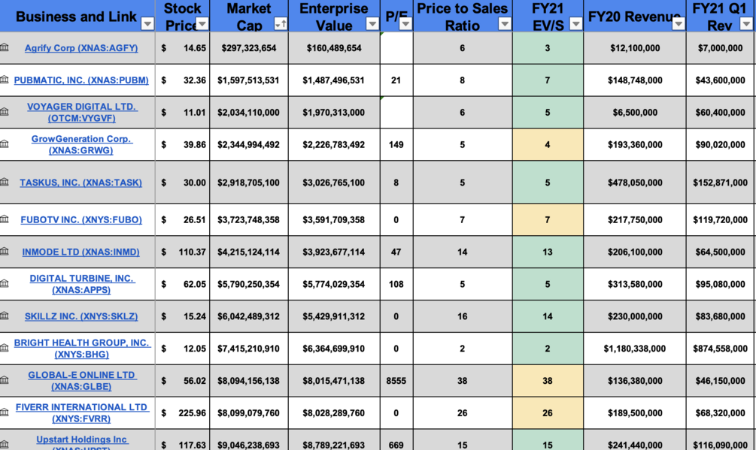Click the bank icon beside TASKUS, INC.

(x=5, y=182)
